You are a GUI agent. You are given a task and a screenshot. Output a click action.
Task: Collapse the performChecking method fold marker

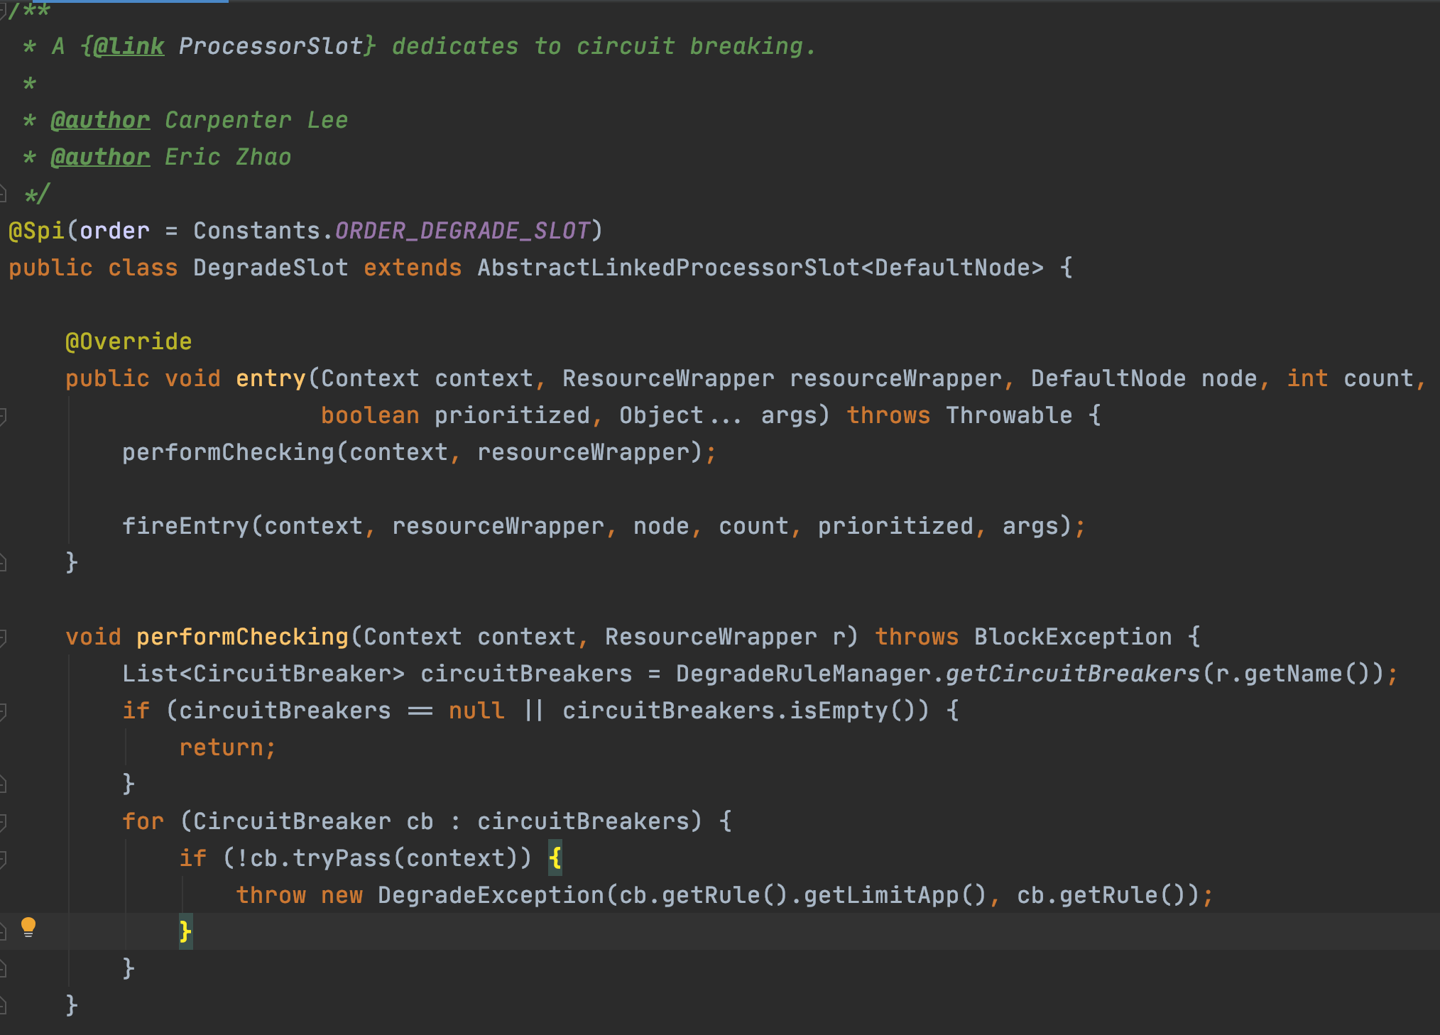pos(3,637)
